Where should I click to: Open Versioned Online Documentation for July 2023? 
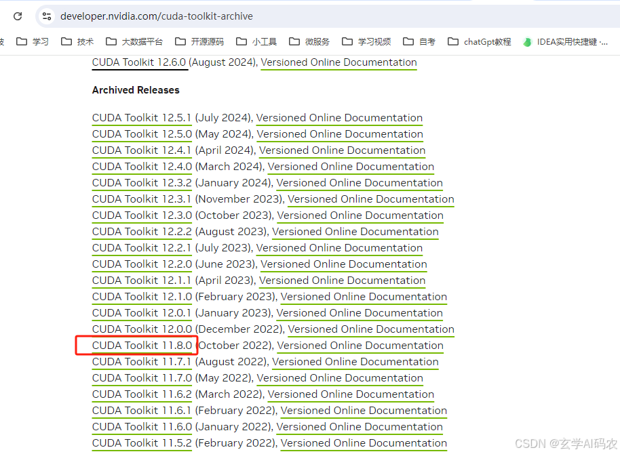(339, 248)
